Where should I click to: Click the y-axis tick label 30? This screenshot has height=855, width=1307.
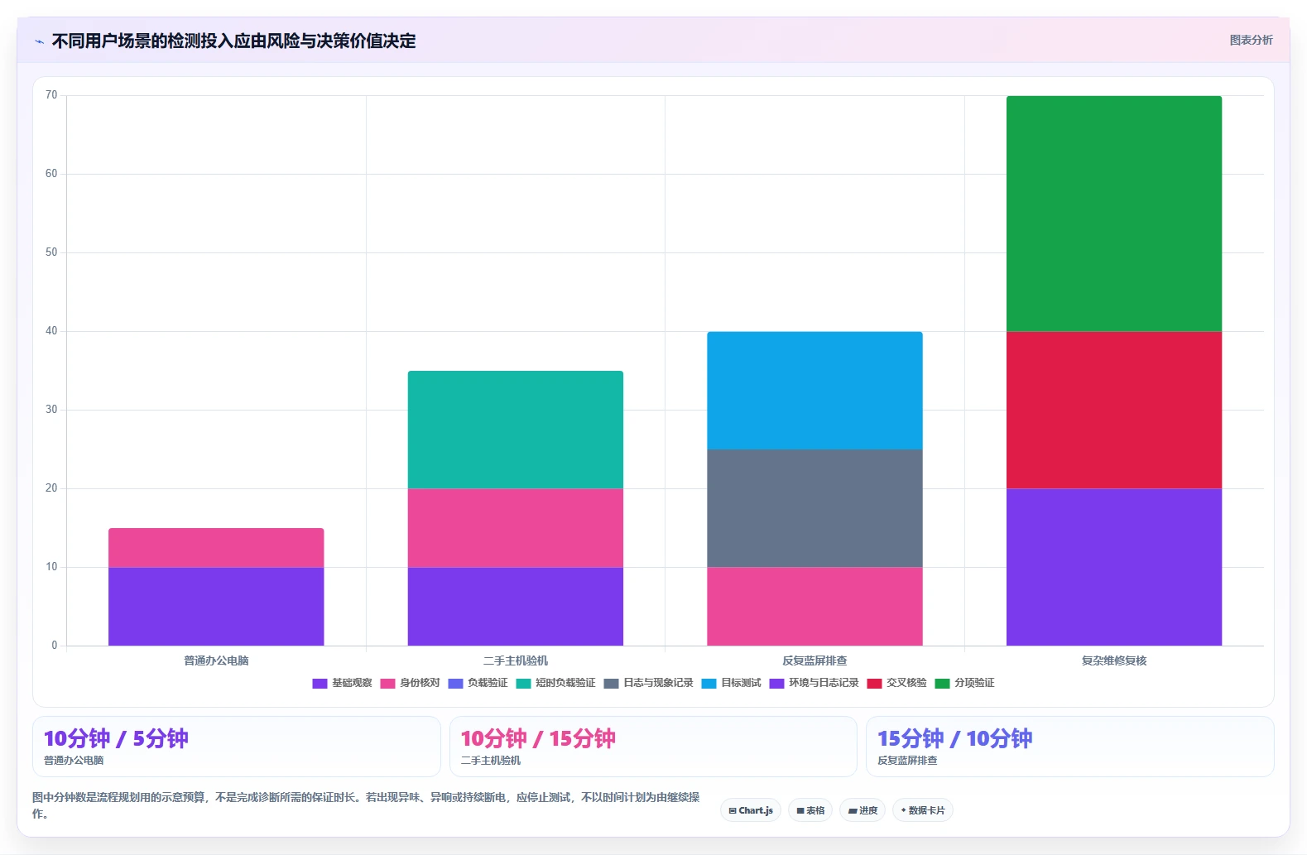(x=51, y=410)
